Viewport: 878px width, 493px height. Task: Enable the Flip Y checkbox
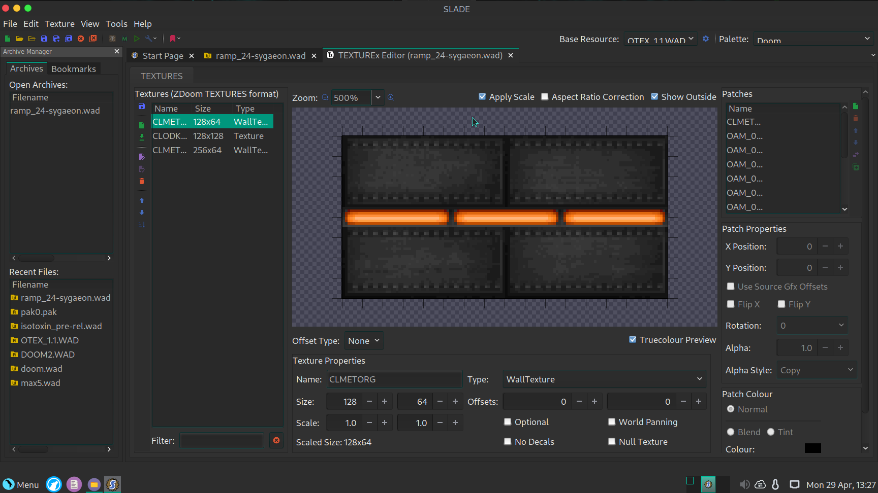pyautogui.click(x=781, y=304)
